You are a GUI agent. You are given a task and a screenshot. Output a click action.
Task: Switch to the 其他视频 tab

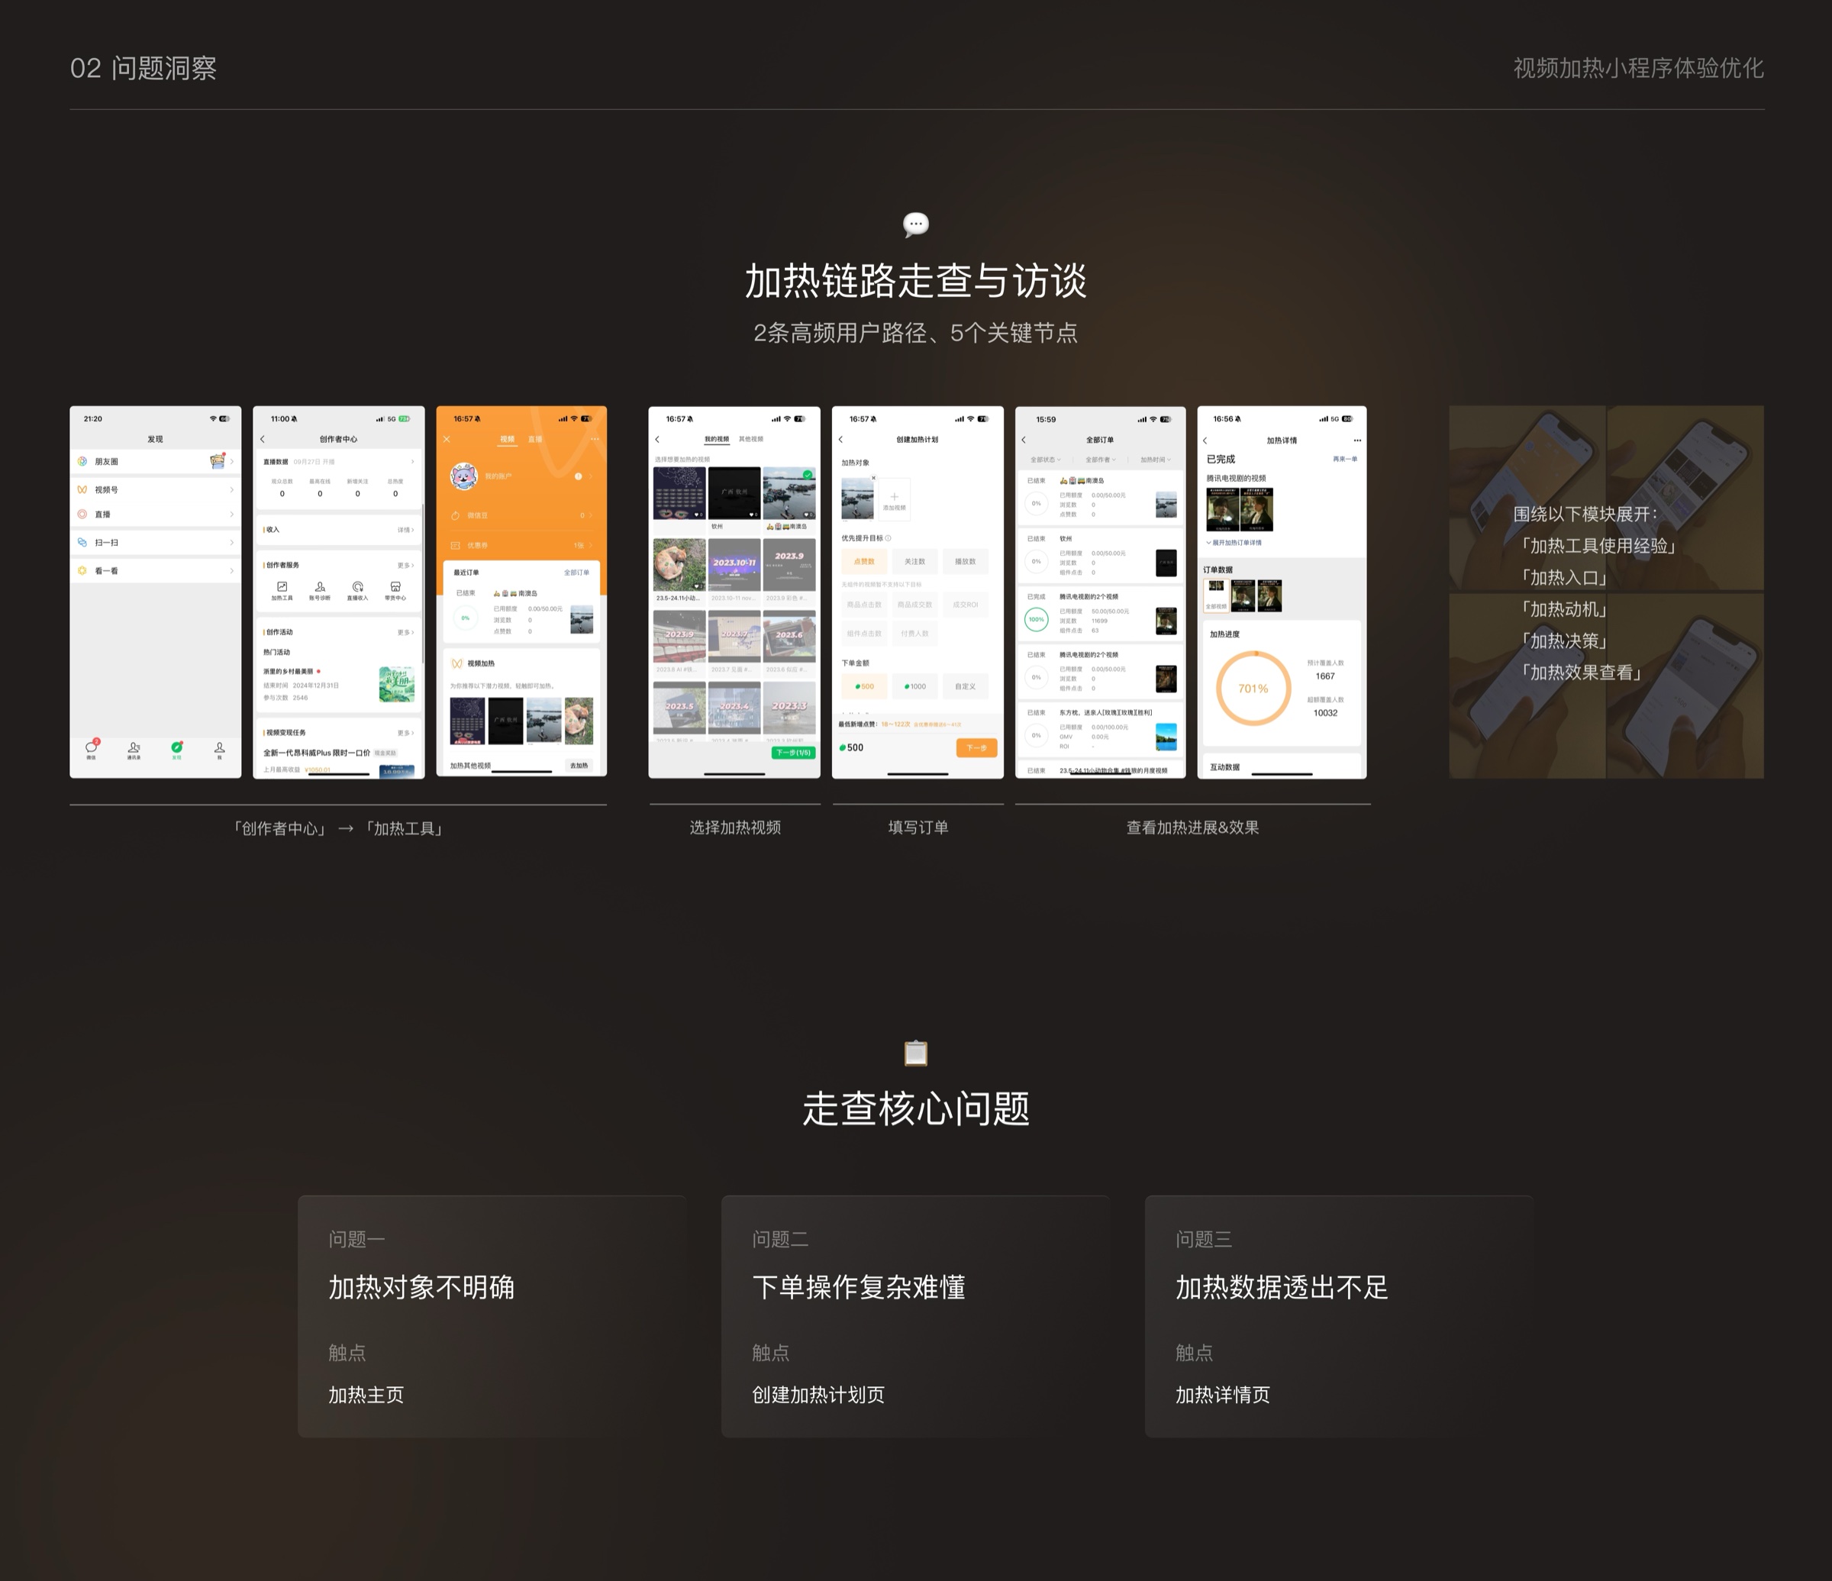(x=750, y=439)
